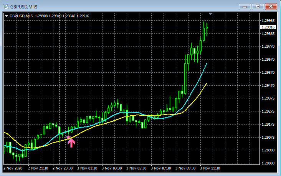Select the last candle at chart's right edge
This screenshot has width=281, height=176.
pos(207,29)
